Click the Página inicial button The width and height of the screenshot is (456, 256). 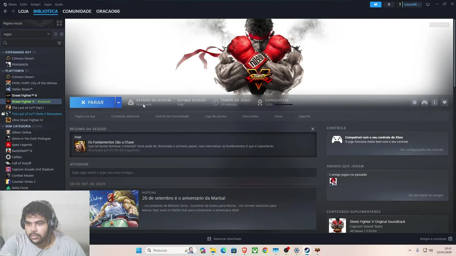coord(27,23)
